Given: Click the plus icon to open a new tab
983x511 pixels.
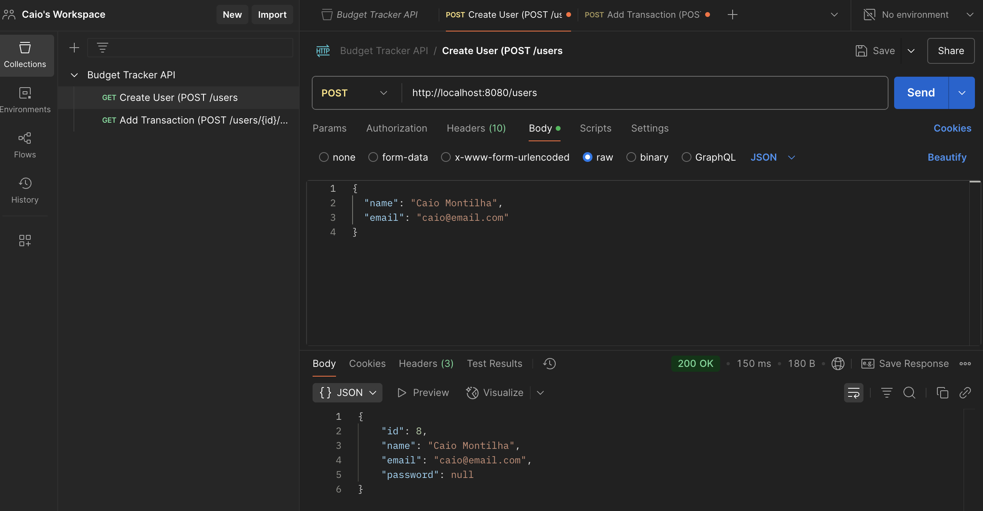Looking at the screenshot, I should tap(733, 15).
